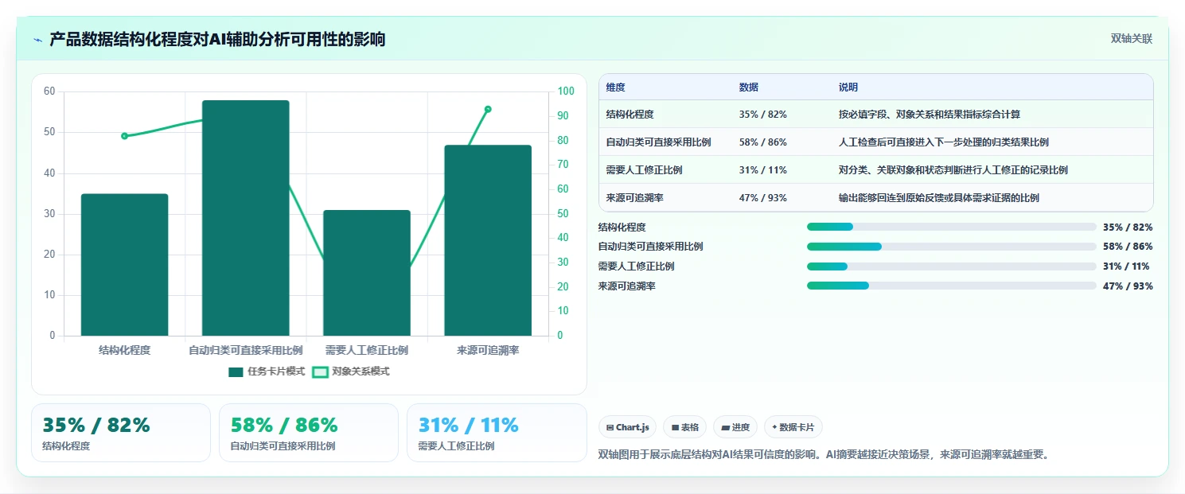Select the Chart.js chip

(628, 427)
